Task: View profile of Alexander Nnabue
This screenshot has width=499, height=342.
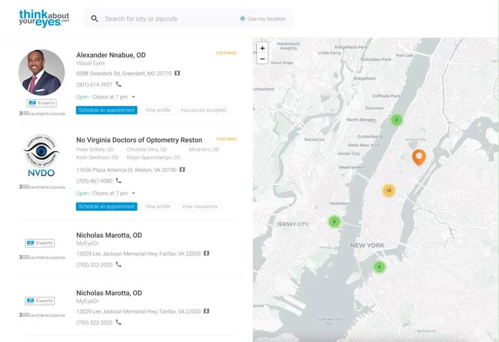Action: click(158, 110)
